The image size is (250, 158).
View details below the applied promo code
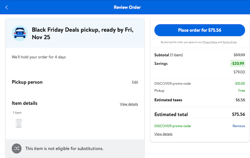tap(163, 134)
